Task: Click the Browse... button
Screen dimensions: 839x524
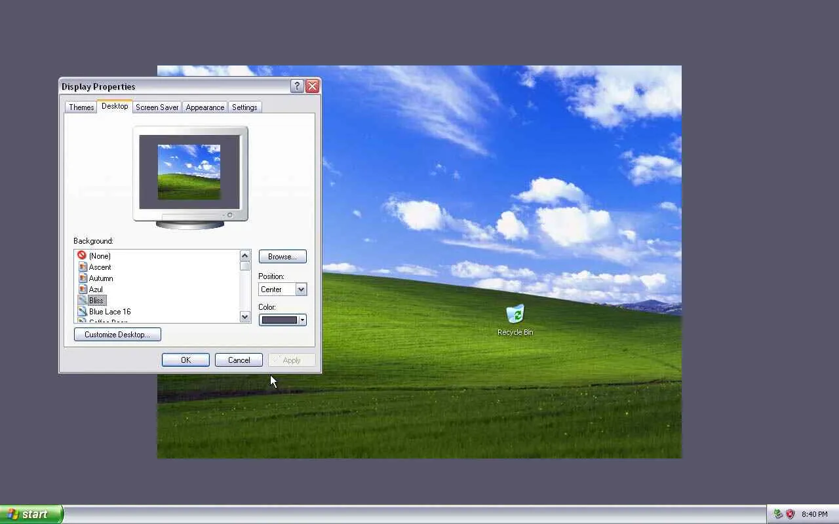Action: coord(283,257)
